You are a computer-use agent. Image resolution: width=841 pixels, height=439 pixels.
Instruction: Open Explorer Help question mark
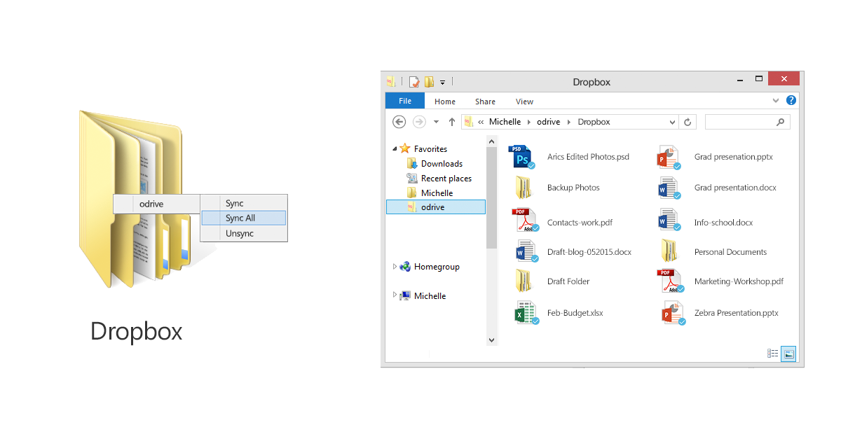pyautogui.click(x=791, y=101)
